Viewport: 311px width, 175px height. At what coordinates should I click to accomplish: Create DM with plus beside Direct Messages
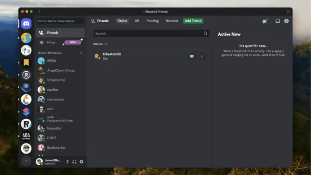[81, 53]
